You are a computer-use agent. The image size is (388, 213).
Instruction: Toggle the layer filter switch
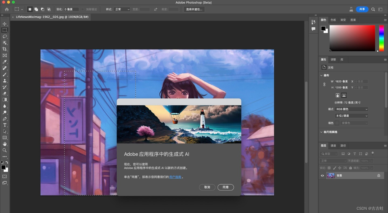(x=373, y=154)
